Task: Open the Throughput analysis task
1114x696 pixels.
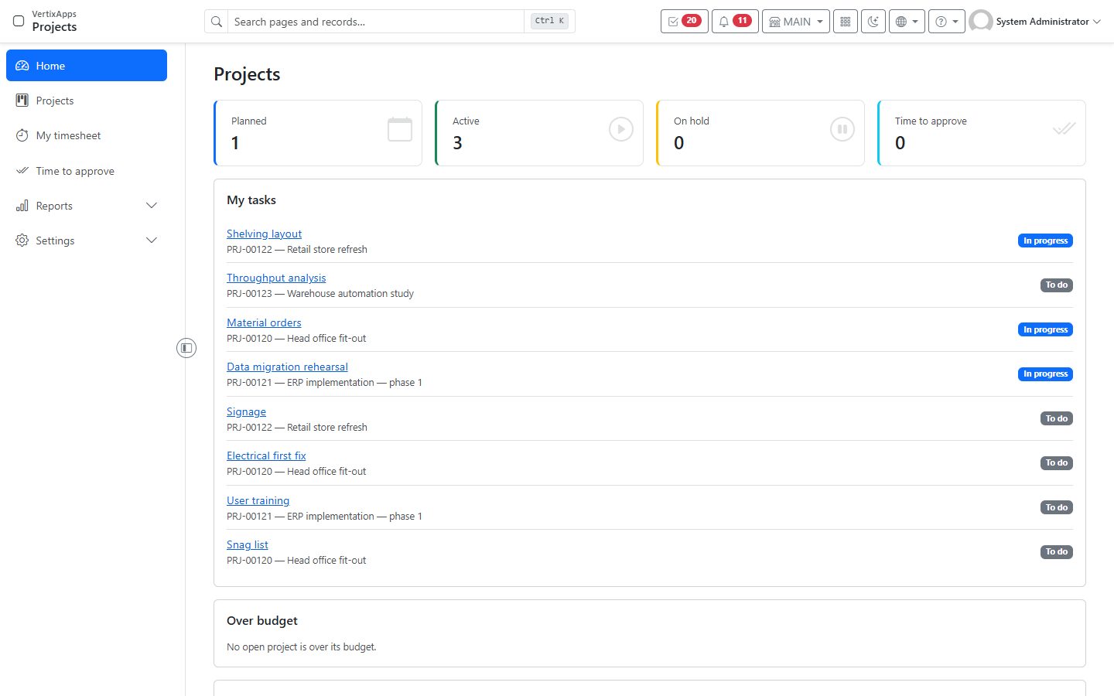Action: tap(276, 278)
